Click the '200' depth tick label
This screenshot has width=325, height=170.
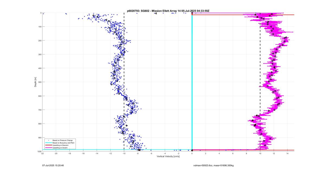click(40, 41)
